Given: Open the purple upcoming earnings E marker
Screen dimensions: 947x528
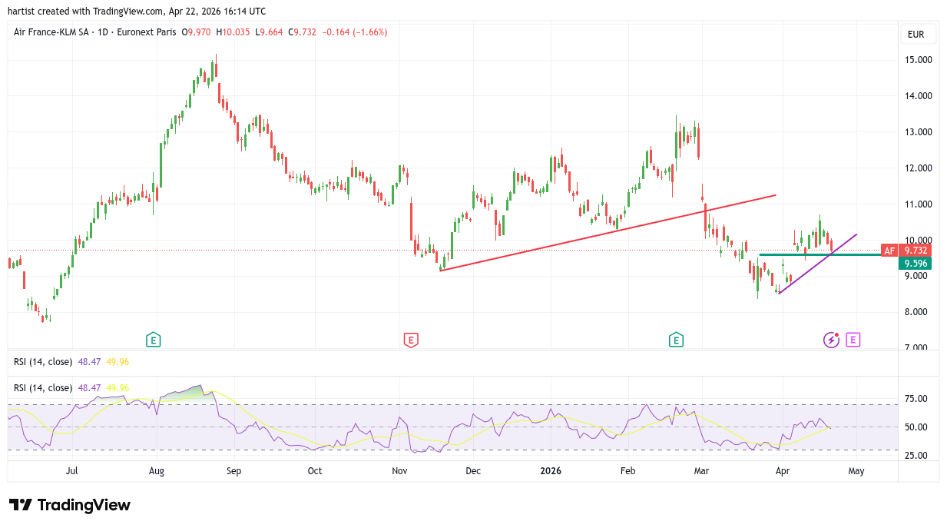Looking at the screenshot, I should click(x=853, y=340).
